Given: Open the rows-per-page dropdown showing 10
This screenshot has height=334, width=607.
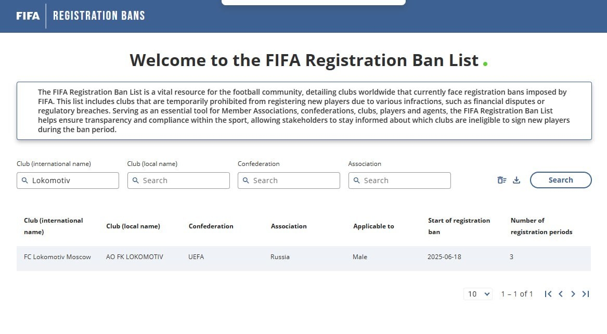Looking at the screenshot, I should click(477, 294).
